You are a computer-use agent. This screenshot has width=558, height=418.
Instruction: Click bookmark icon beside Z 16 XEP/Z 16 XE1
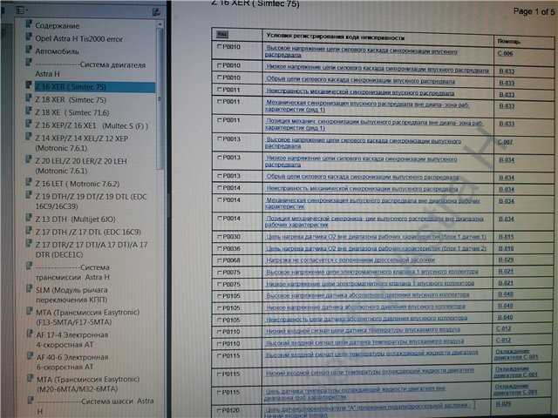point(29,124)
